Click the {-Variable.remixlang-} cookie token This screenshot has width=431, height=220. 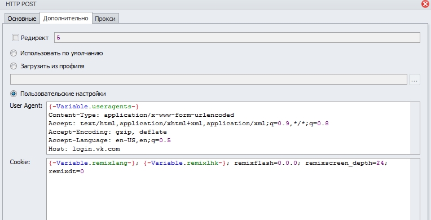click(x=92, y=163)
